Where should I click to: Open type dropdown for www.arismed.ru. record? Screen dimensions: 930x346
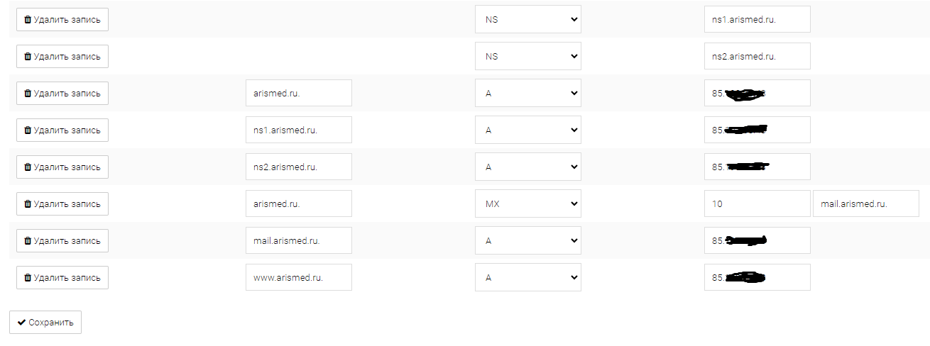527,278
